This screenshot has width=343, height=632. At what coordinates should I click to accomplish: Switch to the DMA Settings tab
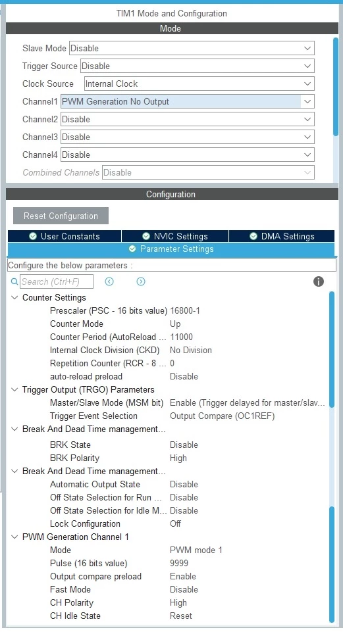282,236
